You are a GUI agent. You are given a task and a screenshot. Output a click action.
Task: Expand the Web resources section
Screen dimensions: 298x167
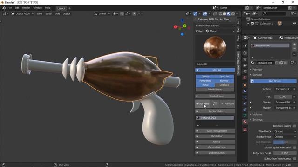(215, 153)
